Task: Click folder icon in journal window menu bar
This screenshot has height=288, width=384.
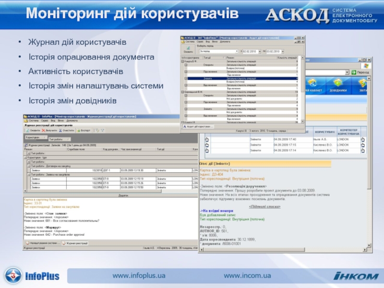Action: point(26,121)
